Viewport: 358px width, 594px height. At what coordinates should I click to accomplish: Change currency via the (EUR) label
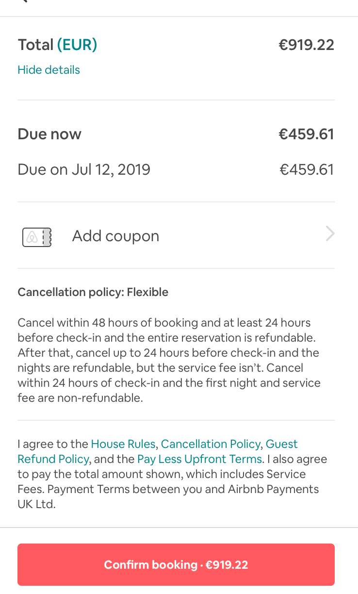tap(77, 45)
